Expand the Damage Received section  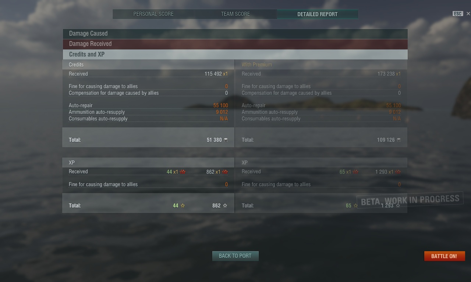point(235,44)
